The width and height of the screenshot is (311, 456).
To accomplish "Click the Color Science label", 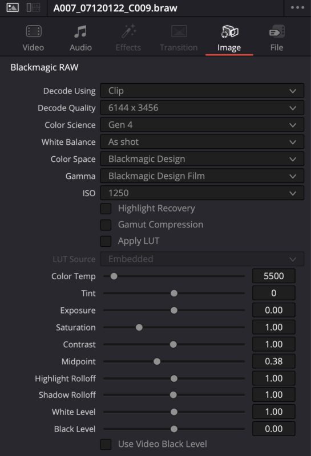I will tap(70, 125).
